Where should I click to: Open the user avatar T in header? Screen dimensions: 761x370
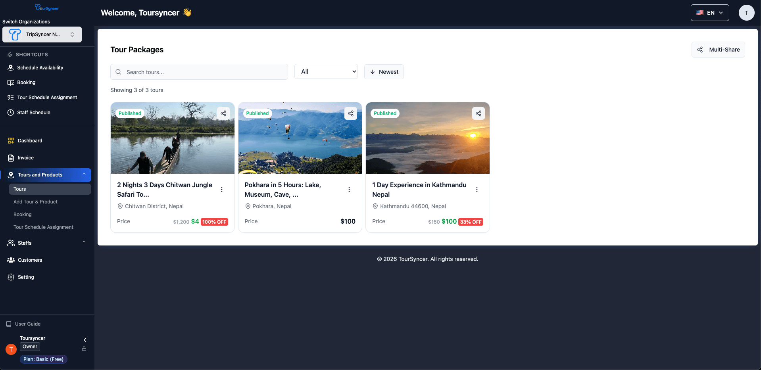tap(746, 13)
